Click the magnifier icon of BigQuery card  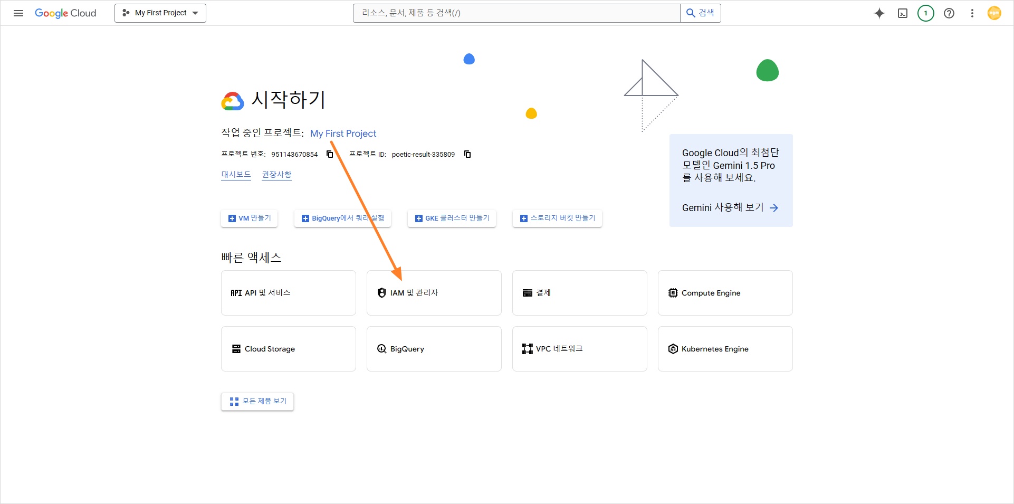pos(382,349)
